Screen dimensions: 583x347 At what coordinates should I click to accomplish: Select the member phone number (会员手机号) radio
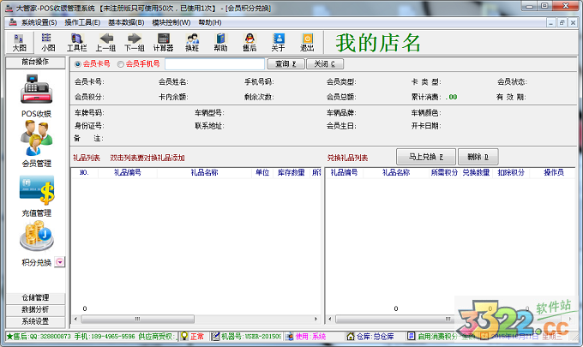(122, 63)
